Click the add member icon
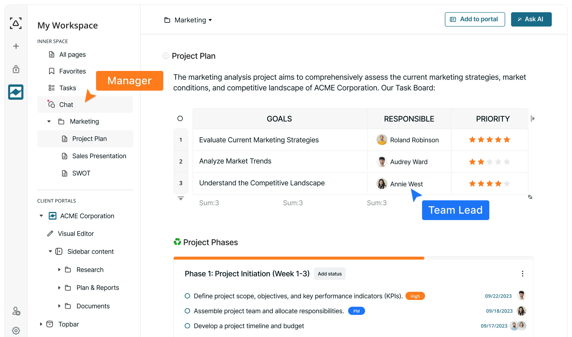The height and width of the screenshot is (337, 572). (x=16, y=311)
